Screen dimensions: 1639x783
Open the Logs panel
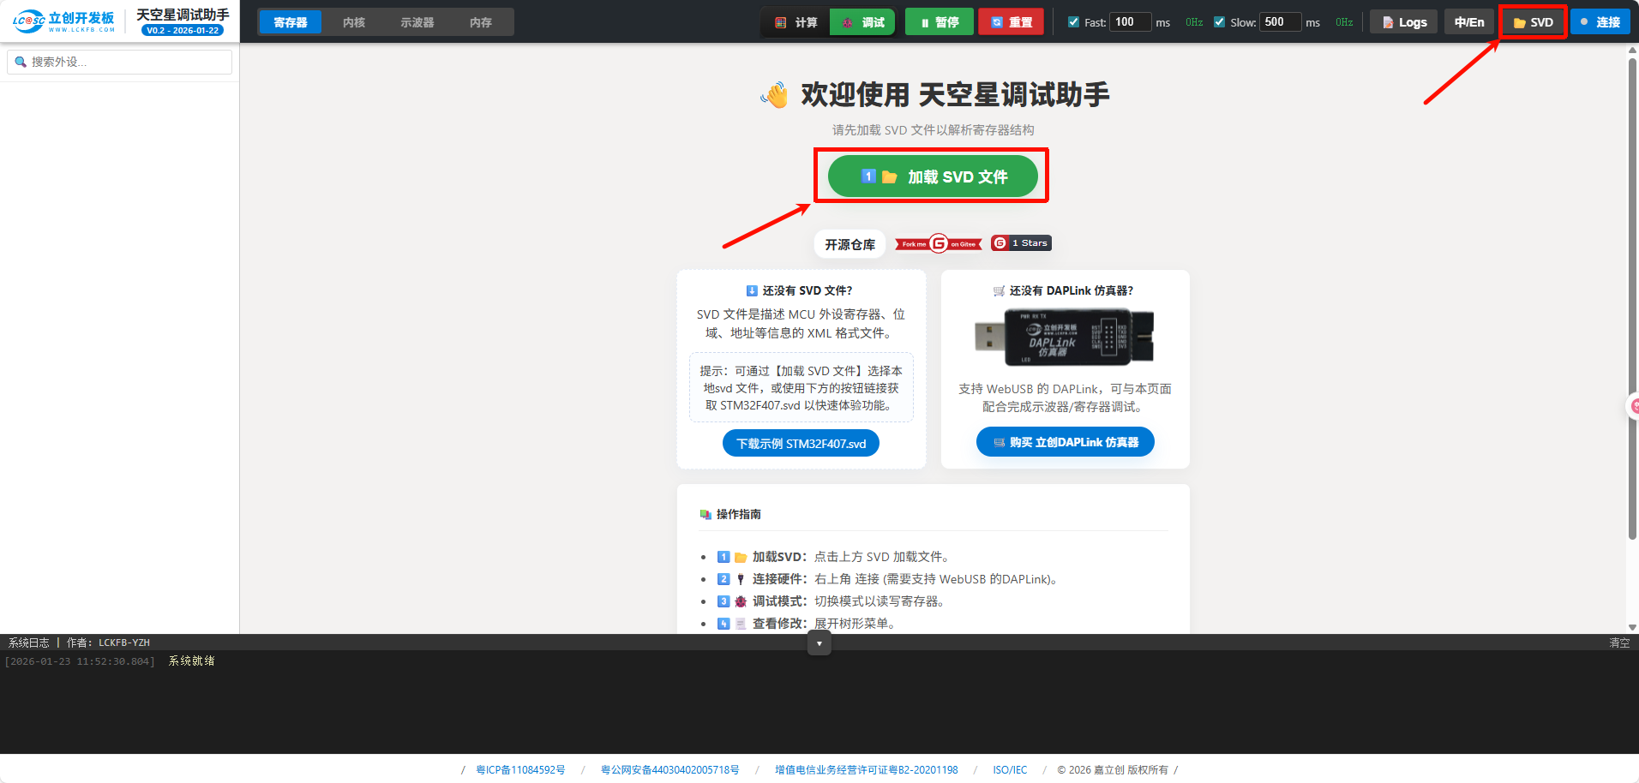tap(1402, 21)
